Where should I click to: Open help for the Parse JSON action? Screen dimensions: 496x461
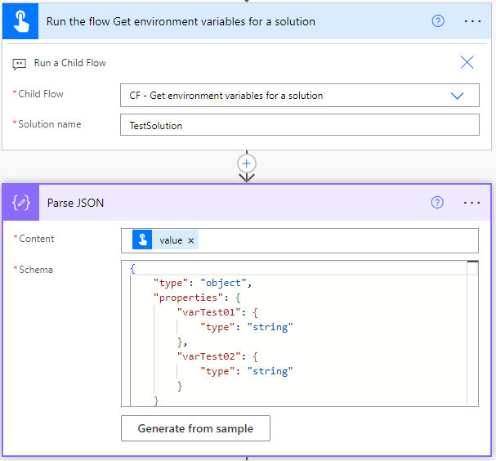pyautogui.click(x=438, y=203)
